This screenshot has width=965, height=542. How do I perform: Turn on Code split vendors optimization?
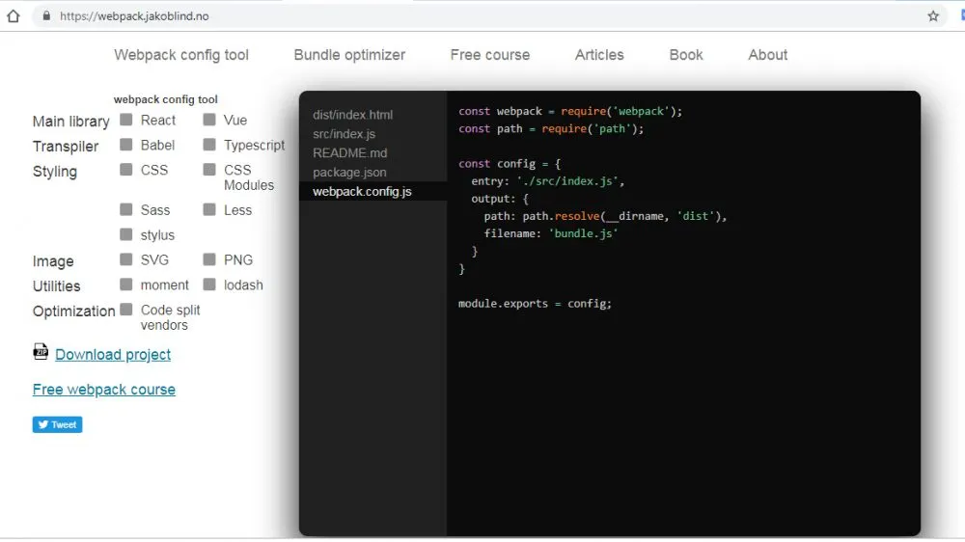[x=126, y=310]
